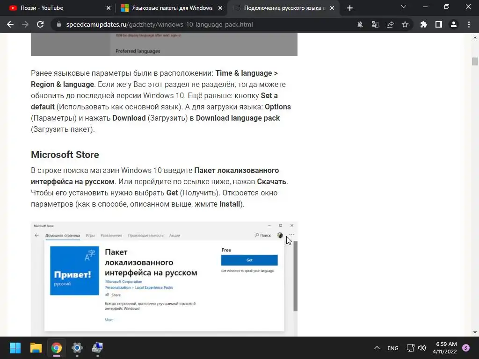Open Chrome extensions puzzle icon

[x=424, y=24]
